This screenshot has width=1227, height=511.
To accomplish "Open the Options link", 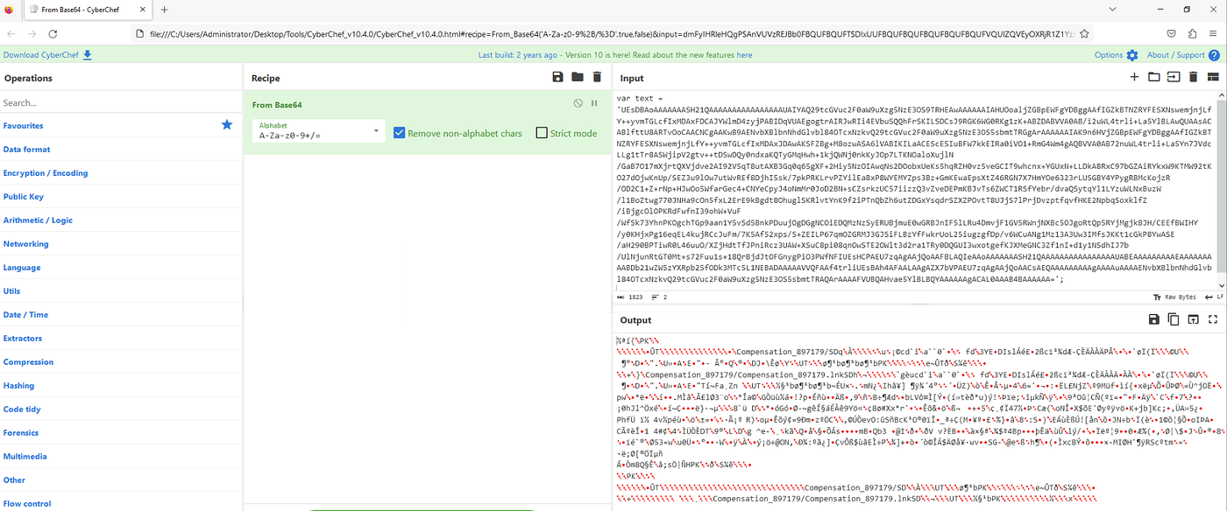I will 1109,54.
